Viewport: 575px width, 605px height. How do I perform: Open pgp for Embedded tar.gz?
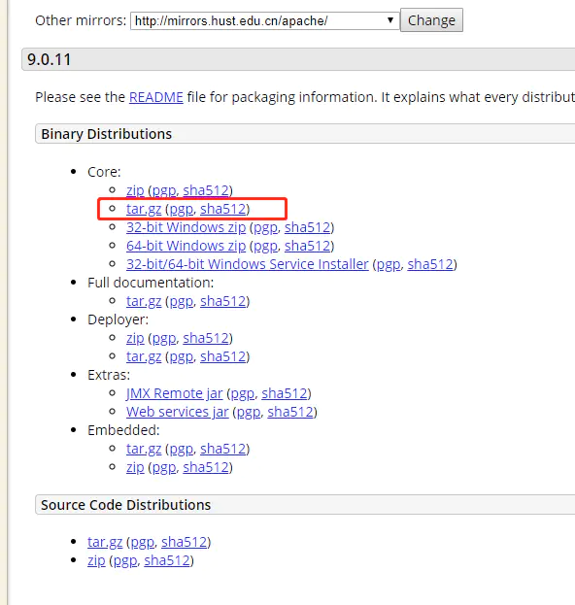click(x=181, y=449)
